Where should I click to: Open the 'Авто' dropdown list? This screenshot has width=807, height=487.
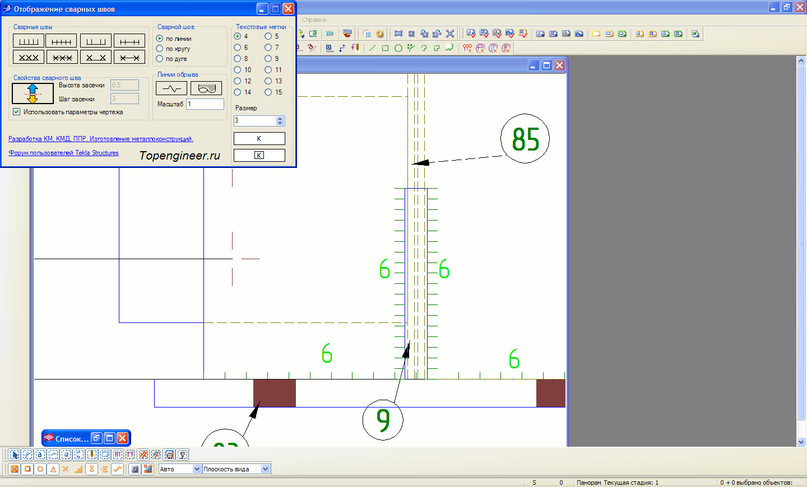pyautogui.click(x=197, y=469)
